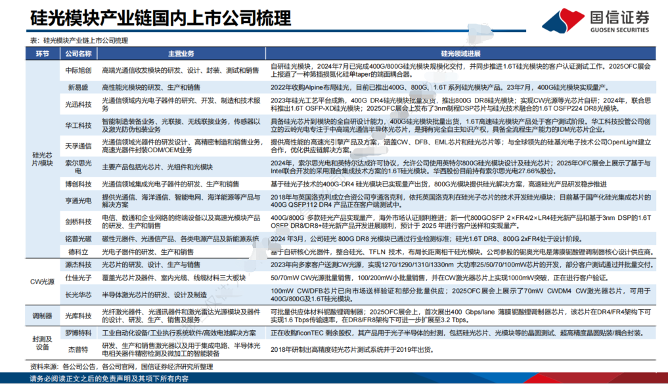Click company name 华工科技
This screenshot has height=384, width=668.
pos(78,125)
